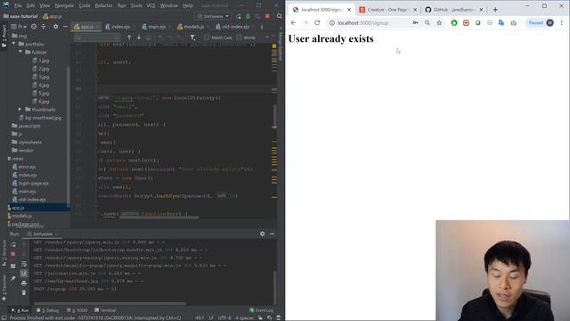Viewport: 570px width, 321px height.
Task: Expand the thumbnails folder
Action: (x=20, y=109)
